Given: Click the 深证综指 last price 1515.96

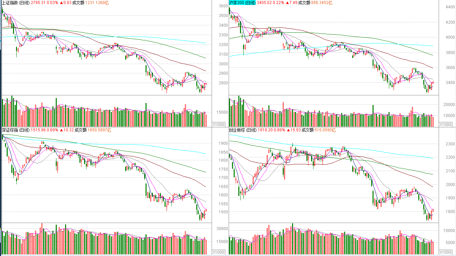Looking at the screenshot, I should 38,130.
